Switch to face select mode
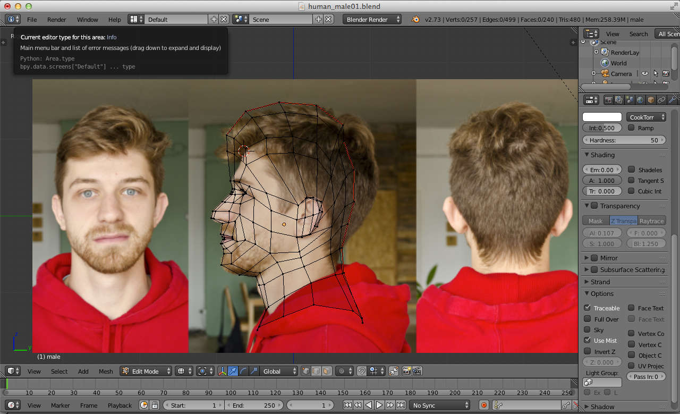680x414 pixels. (x=327, y=371)
